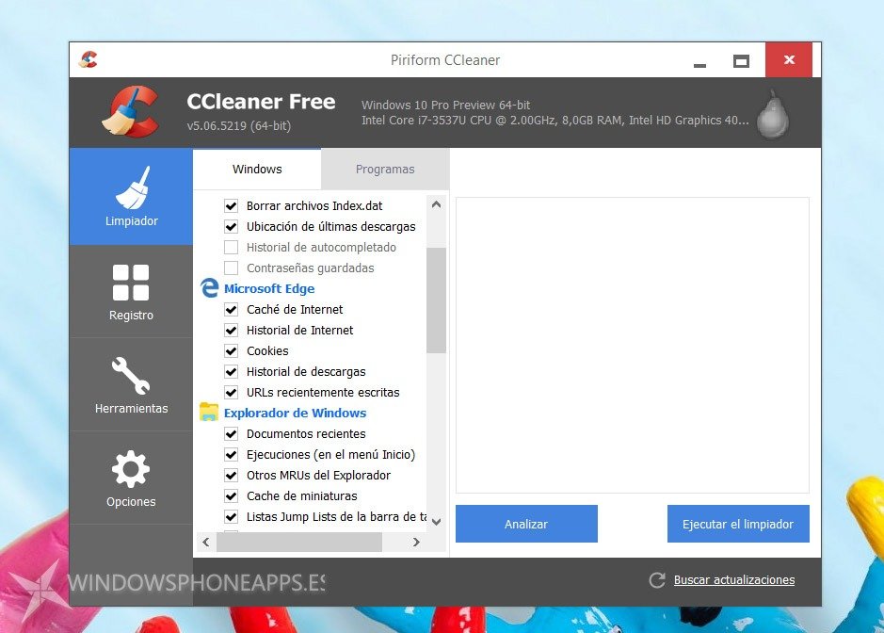Image resolution: width=884 pixels, height=633 pixels.
Task: Open the Buscar actualizaciones link
Action: 734,580
